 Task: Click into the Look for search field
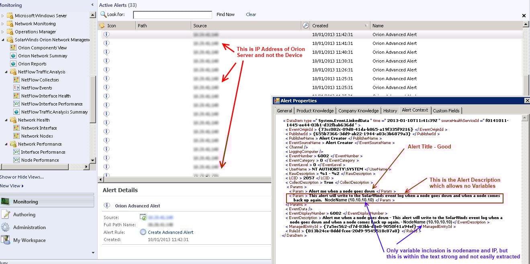(172, 15)
